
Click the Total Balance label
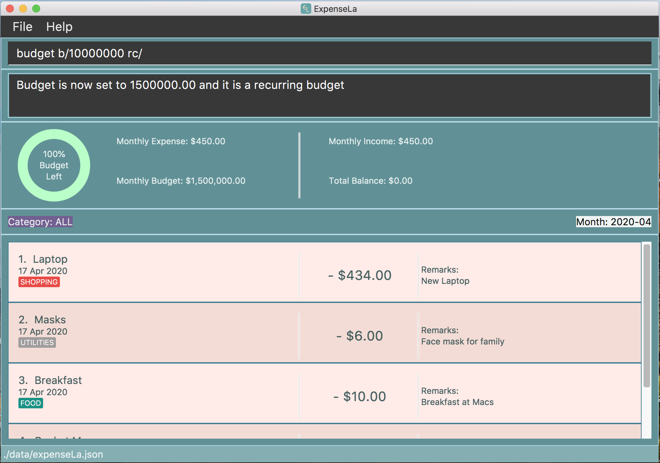(370, 181)
